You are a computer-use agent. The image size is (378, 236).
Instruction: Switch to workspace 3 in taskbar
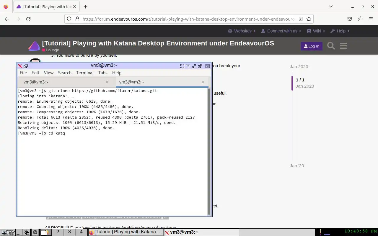69,232
